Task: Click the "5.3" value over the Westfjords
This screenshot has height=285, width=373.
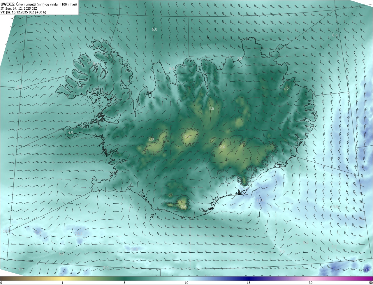Action: point(109,57)
